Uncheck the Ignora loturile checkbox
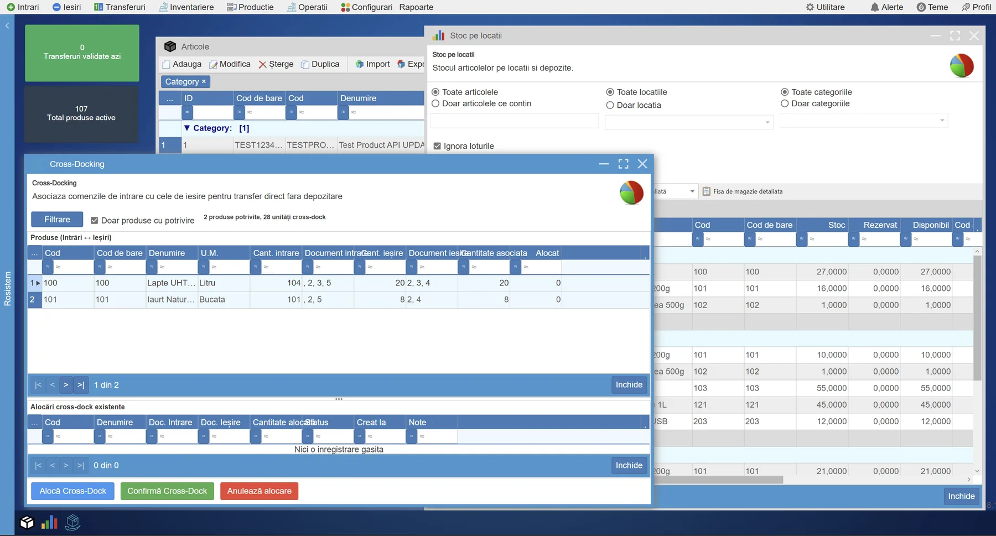The width and height of the screenshot is (996, 536). click(437, 145)
